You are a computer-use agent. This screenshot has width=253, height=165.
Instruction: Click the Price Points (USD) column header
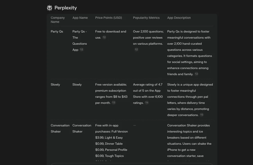coord(108,18)
